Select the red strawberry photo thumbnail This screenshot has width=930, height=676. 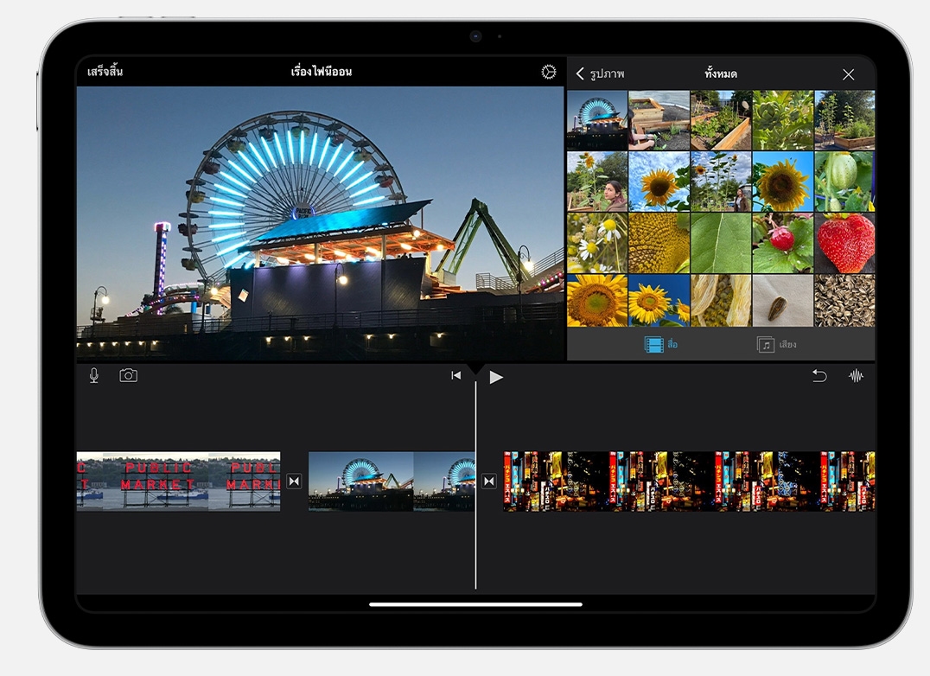[x=844, y=243]
